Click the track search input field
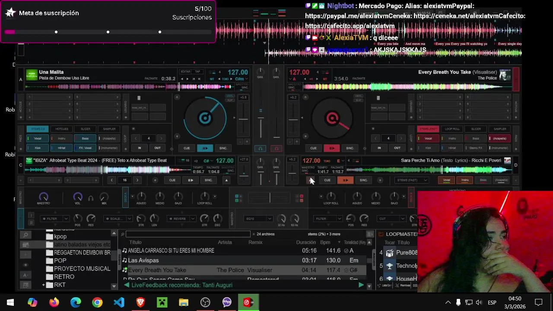The height and width of the screenshot is (311, 553). [188, 234]
